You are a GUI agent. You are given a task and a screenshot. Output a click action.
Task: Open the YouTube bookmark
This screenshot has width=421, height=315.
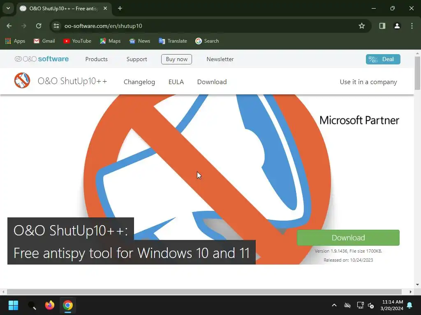point(77,41)
